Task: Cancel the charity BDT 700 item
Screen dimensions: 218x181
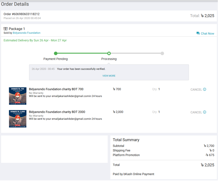Action: pos(196,90)
